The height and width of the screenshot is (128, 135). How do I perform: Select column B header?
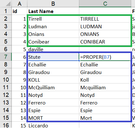53,4
